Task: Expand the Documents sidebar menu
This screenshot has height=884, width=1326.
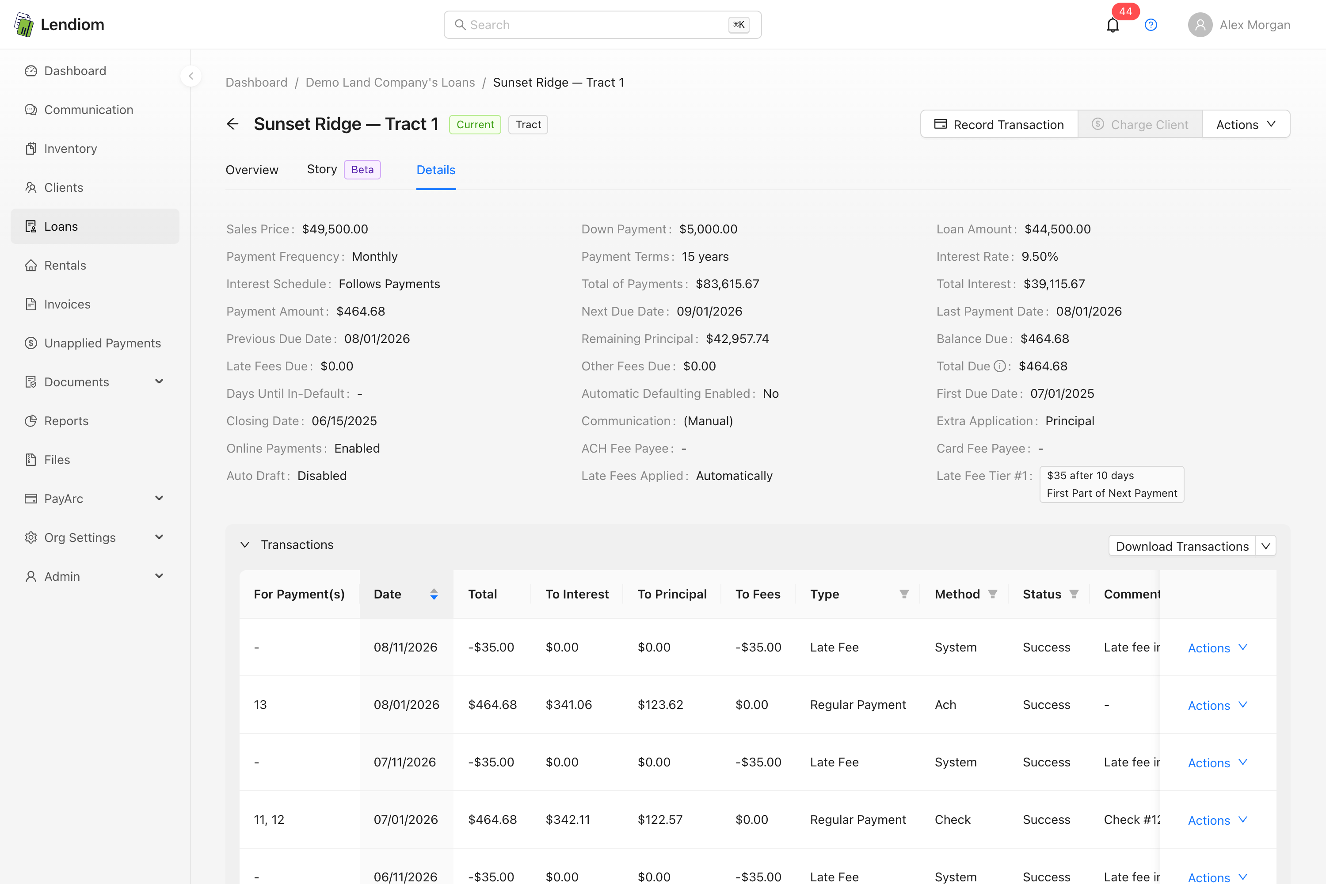Action: (x=95, y=382)
